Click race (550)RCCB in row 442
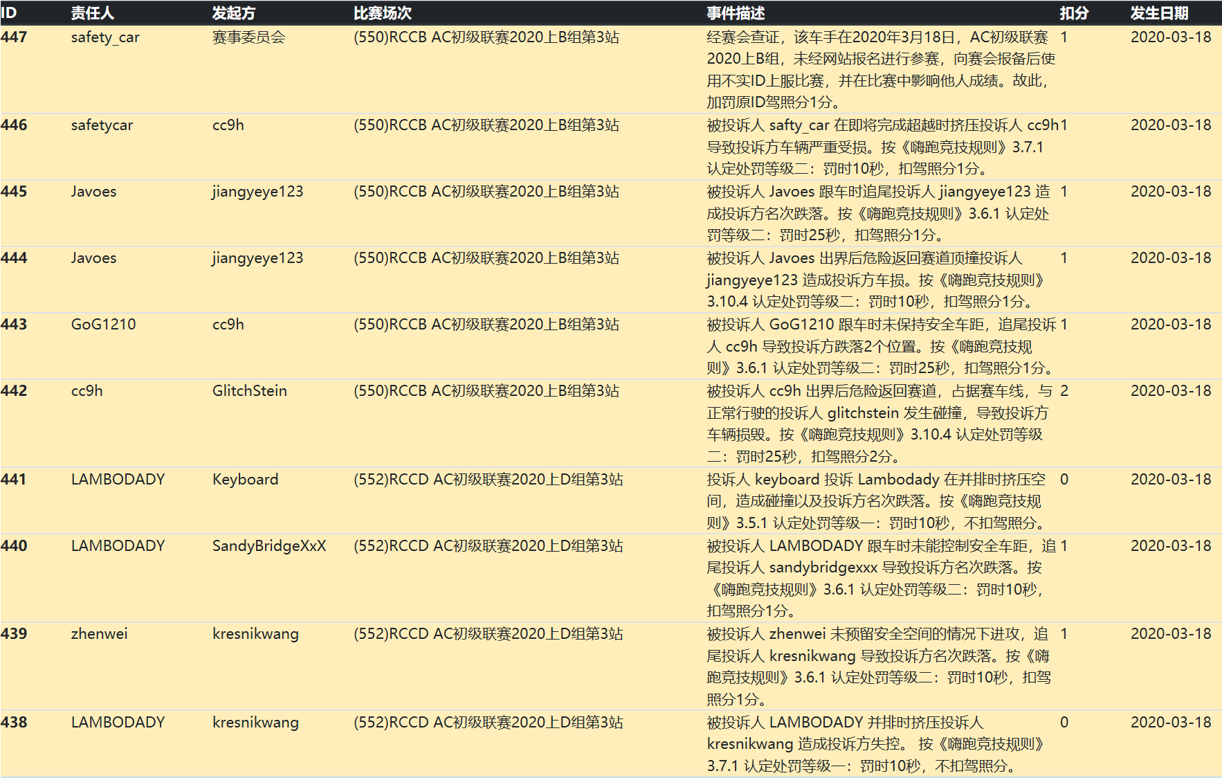The width and height of the screenshot is (1222, 778). (x=486, y=391)
